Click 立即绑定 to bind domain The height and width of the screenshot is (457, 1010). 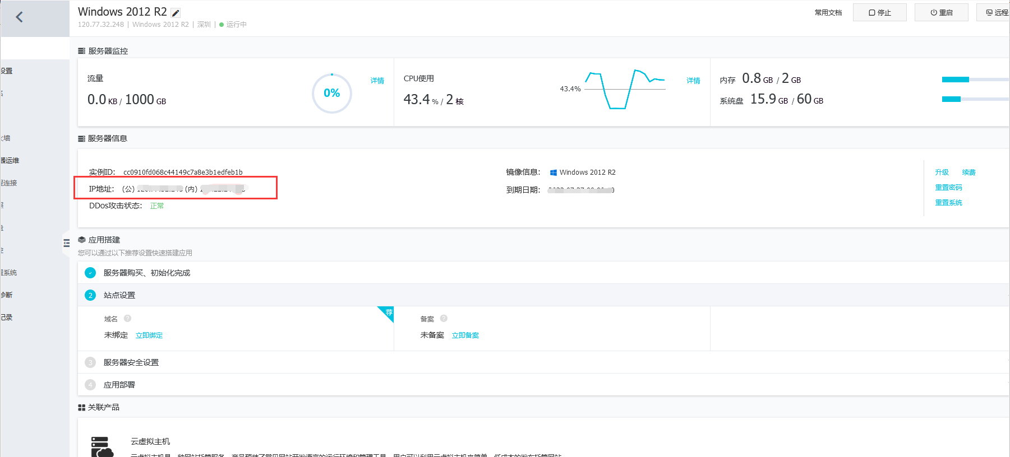(149, 335)
